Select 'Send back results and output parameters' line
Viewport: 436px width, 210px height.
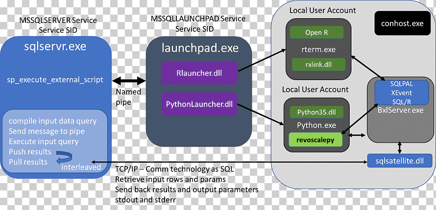[187, 189]
